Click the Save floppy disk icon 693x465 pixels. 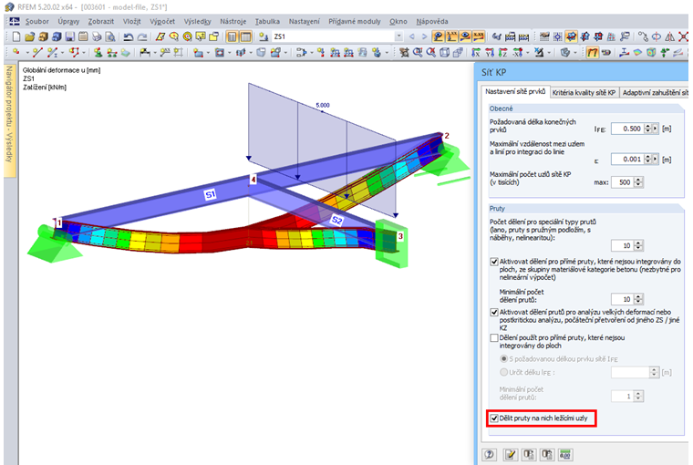point(69,36)
